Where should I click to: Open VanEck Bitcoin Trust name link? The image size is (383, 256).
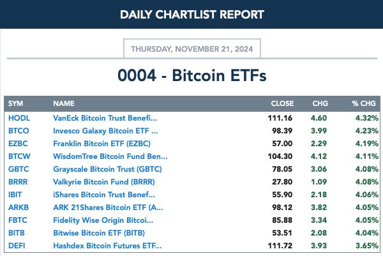click(105, 118)
